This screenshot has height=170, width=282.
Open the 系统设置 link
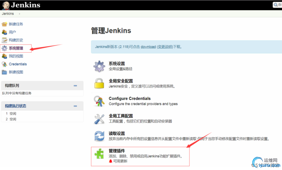pos(117,64)
